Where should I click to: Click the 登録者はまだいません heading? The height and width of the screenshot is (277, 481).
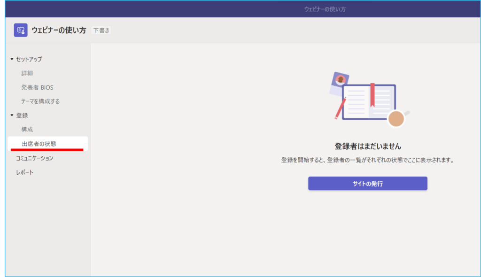368,146
